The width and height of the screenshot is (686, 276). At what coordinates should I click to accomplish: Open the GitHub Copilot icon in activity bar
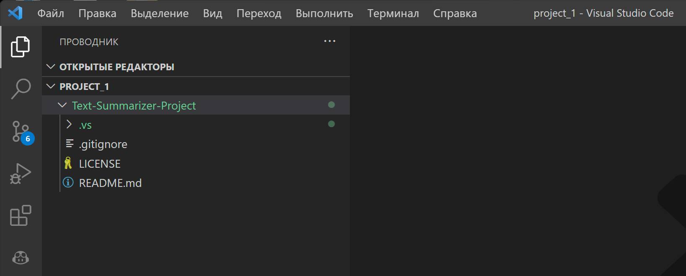click(21, 258)
